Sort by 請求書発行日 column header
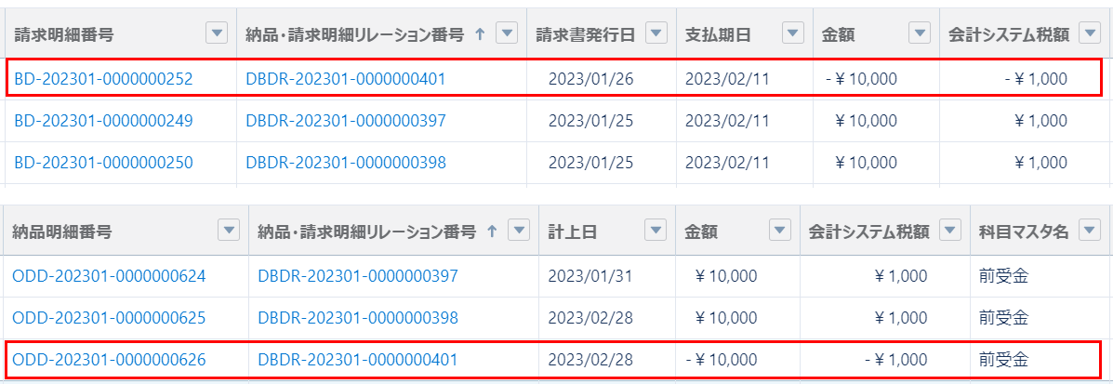Image resolution: width=1113 pixels, height=384 pixels. [586, 34]
